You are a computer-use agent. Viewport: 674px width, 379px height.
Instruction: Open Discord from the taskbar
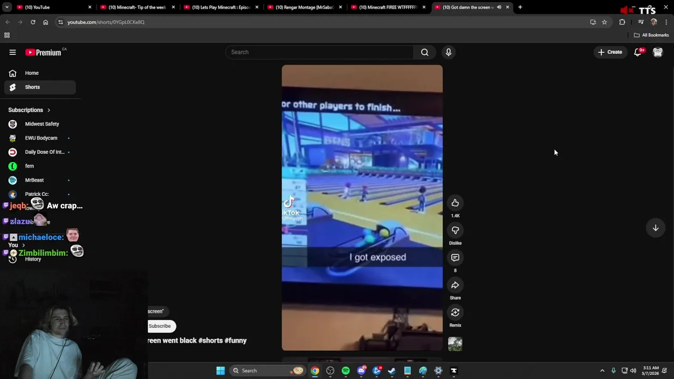[361, 371]
